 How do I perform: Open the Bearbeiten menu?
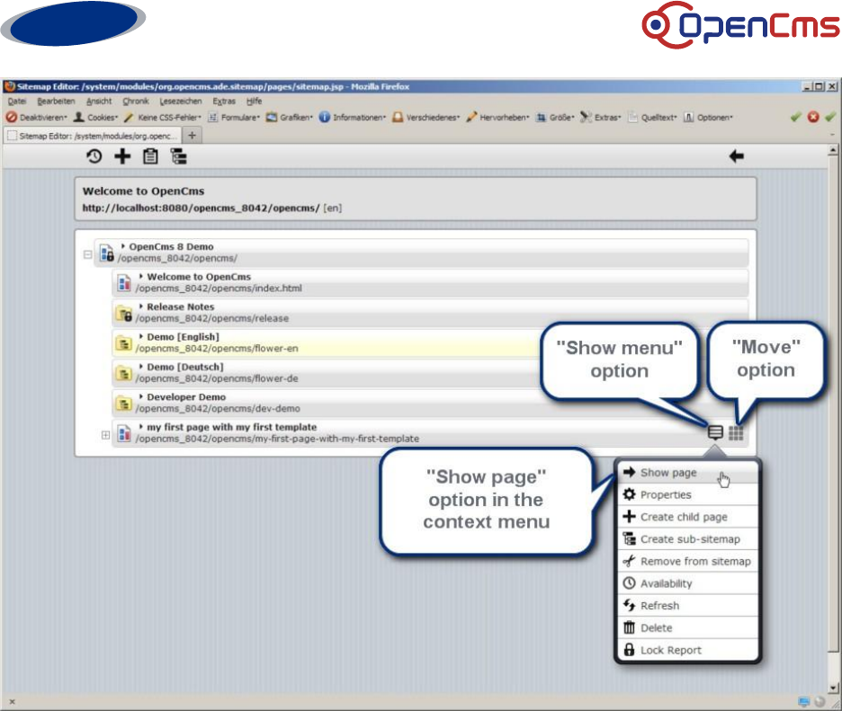56,101
